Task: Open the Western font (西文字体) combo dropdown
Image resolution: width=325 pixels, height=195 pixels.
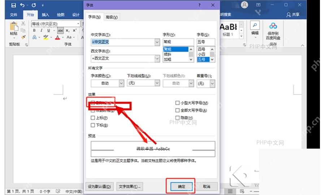Action: click(157, 58)
